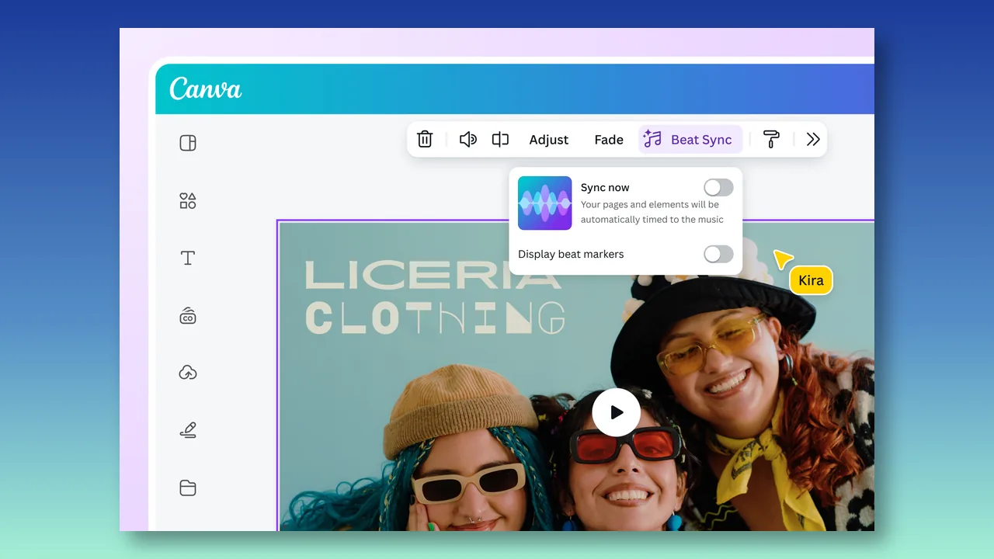This screenshot has width=994, height=559.
Task: Open the Brand hub sidebar icon
Action: [188, 316]
